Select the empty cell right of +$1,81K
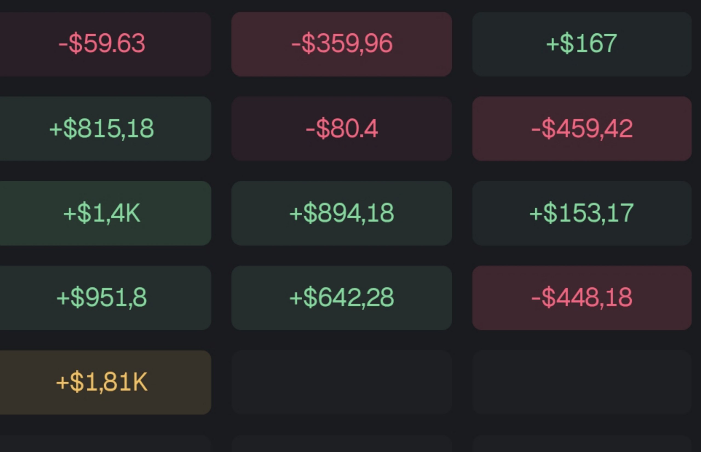 (341, 382)
